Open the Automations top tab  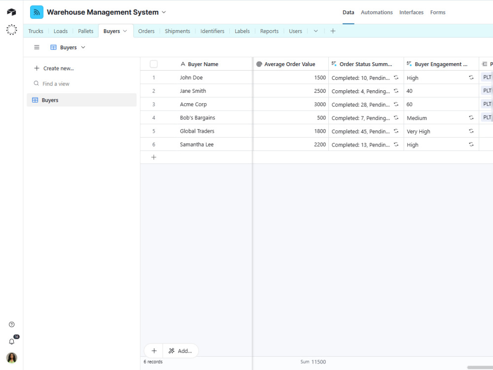click(377, 12)
